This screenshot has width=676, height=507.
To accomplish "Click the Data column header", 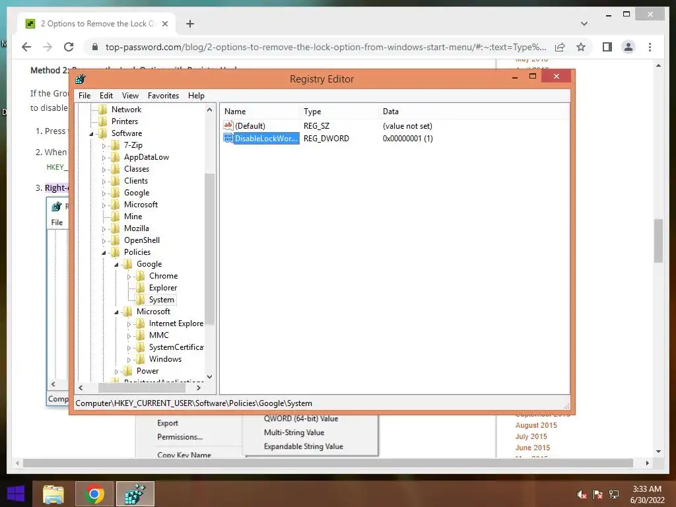I will [x=473, y=111].
